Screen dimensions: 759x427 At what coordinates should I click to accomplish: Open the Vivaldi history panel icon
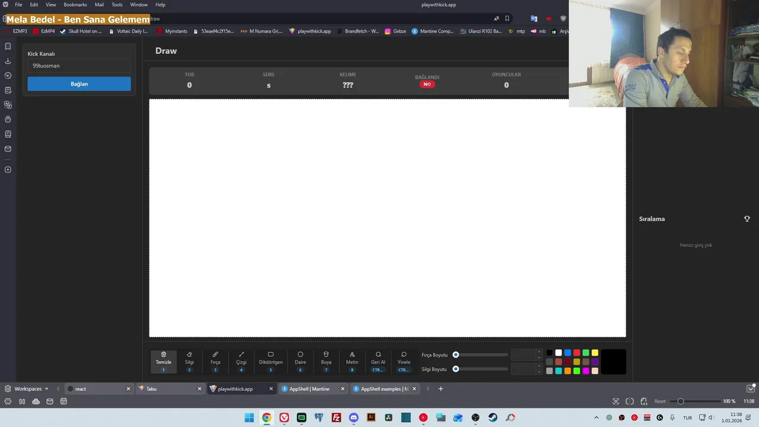point(8,75)
